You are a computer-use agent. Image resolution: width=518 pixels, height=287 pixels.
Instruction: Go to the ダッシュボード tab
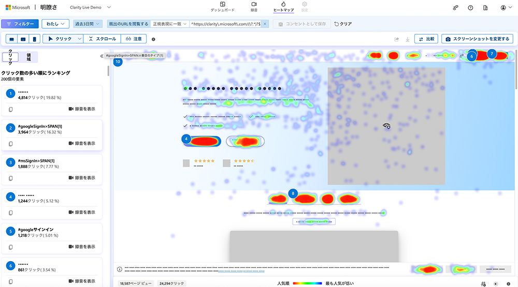pos(223,7)
